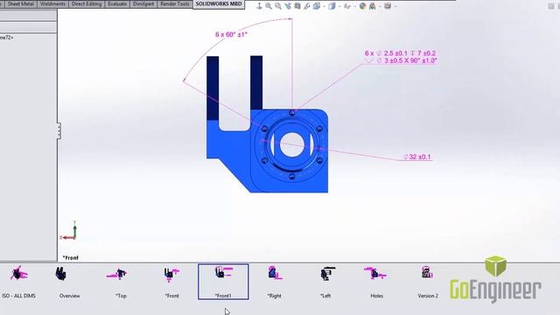560x315 pixels.
Task: Click the *Front view name label
Action: (x=70, y=257)
